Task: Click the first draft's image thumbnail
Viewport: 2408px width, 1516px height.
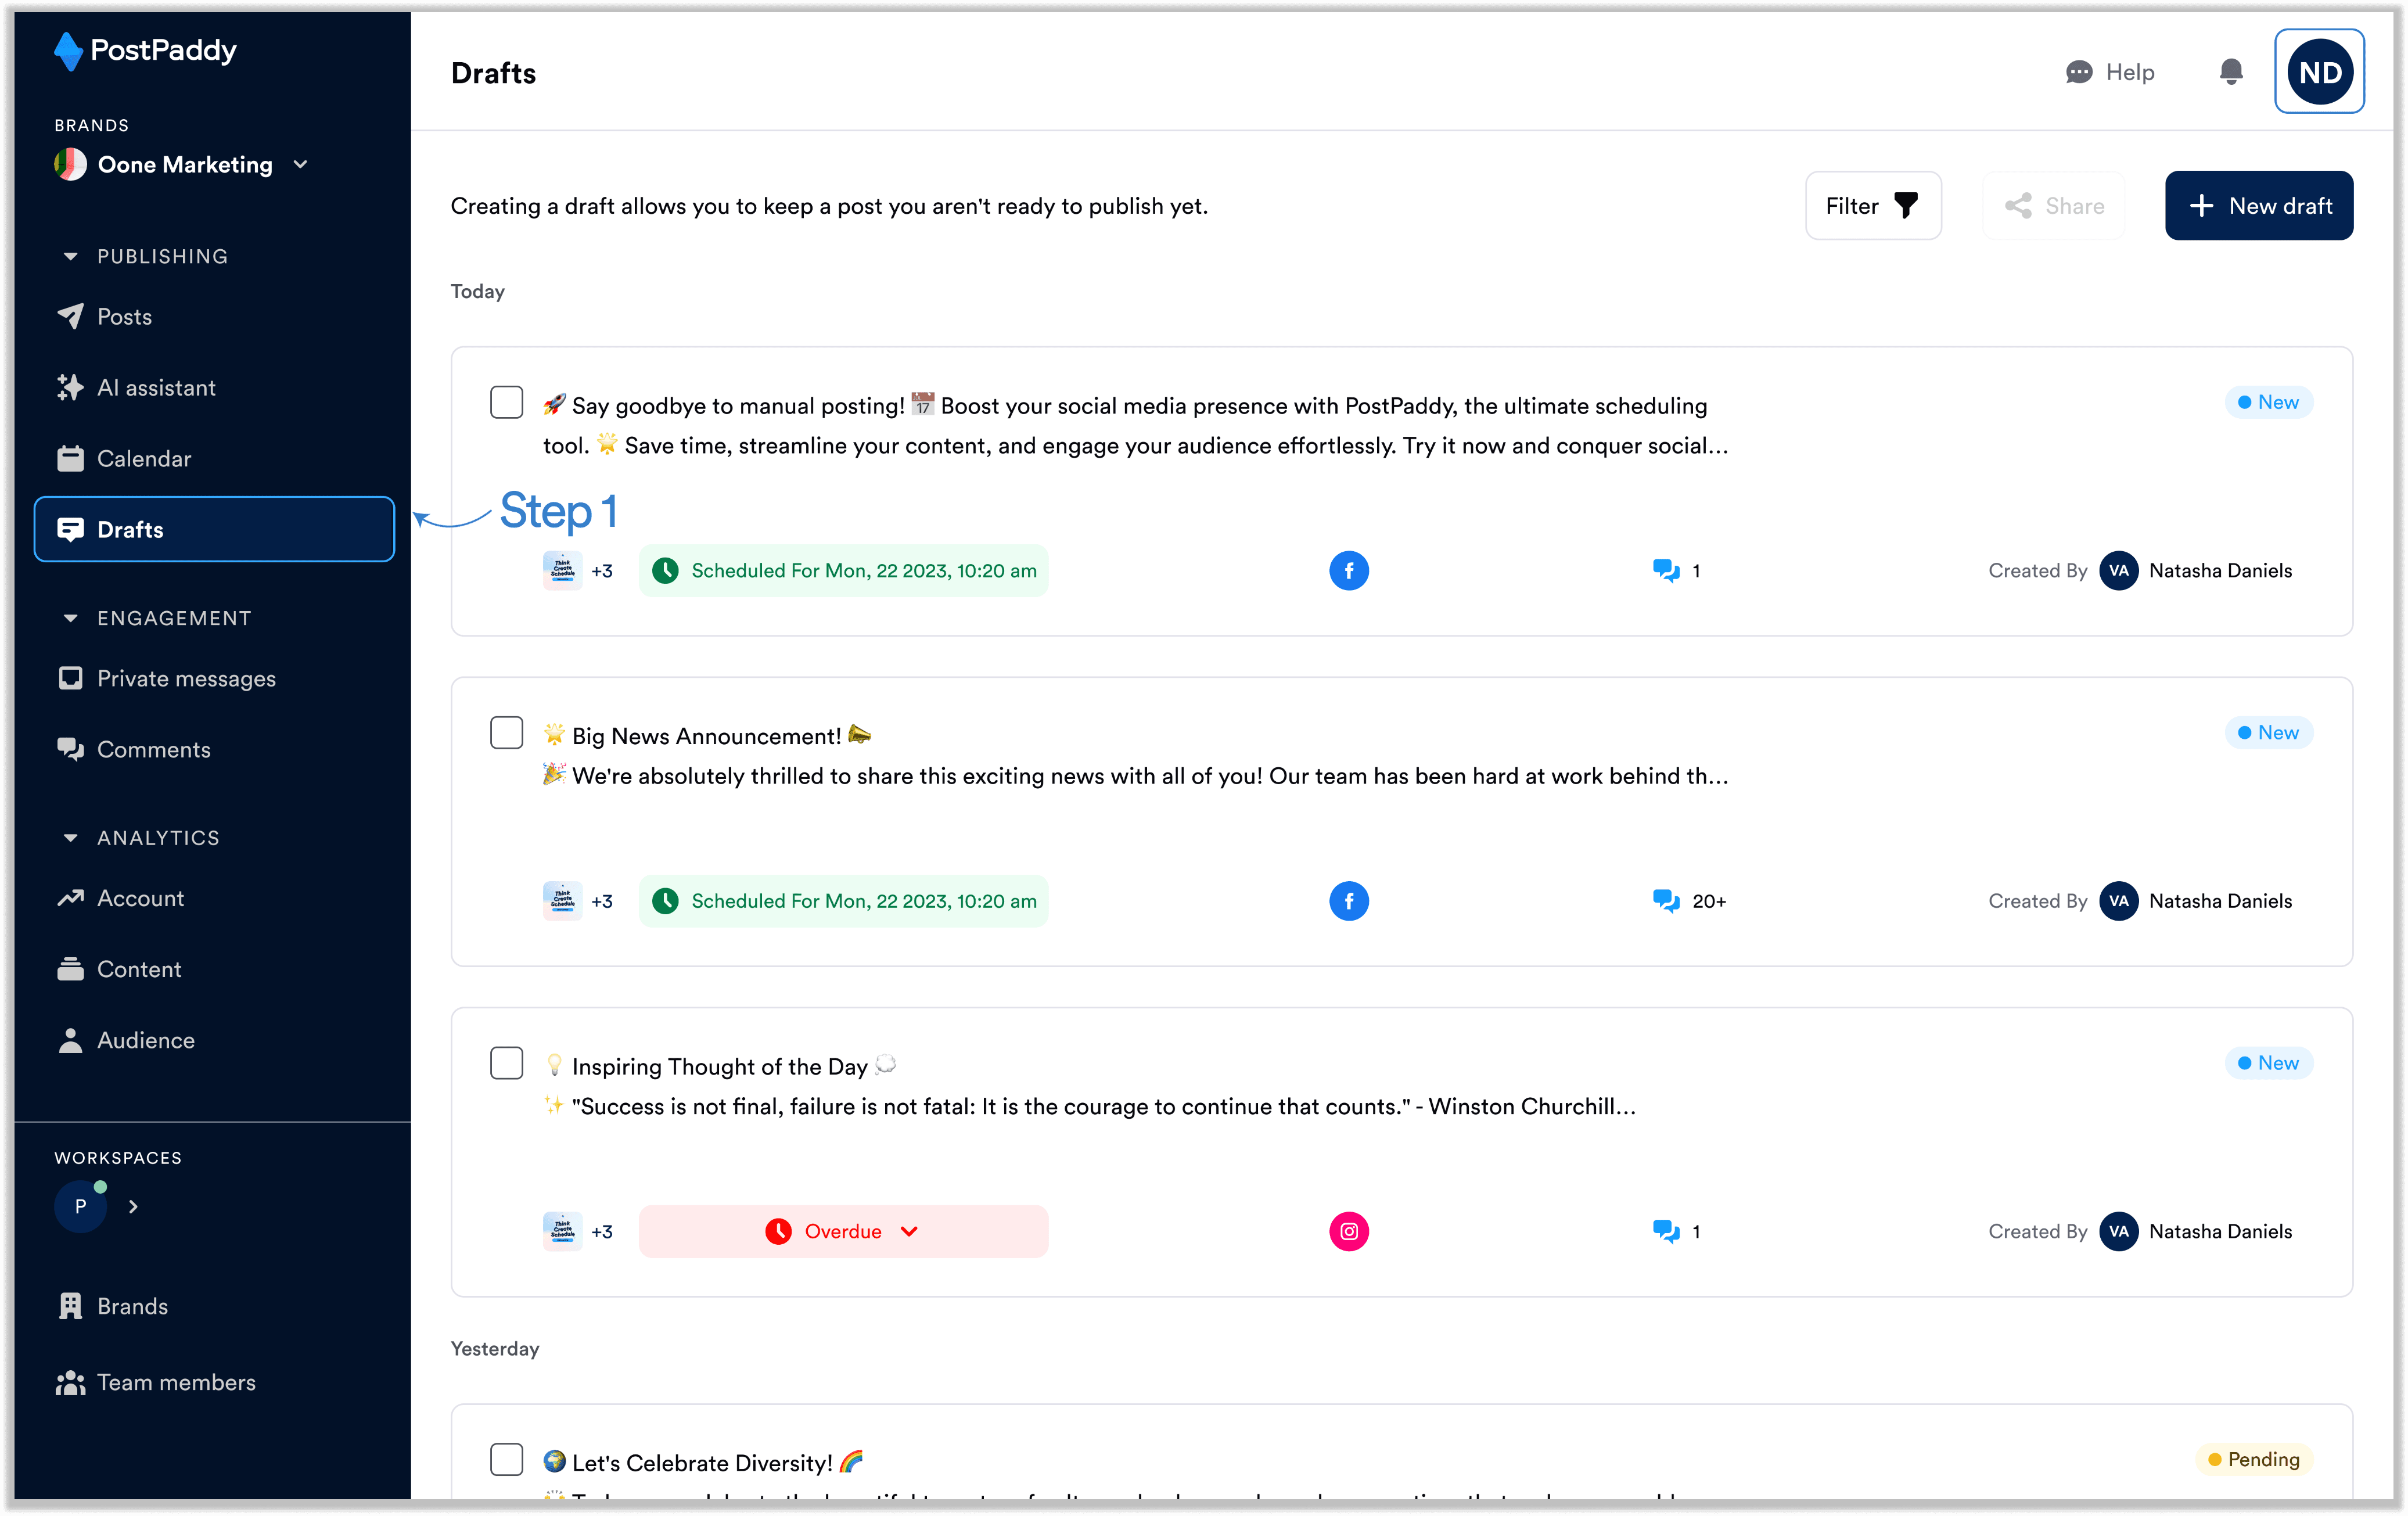Action: click(x=562, y=571)
